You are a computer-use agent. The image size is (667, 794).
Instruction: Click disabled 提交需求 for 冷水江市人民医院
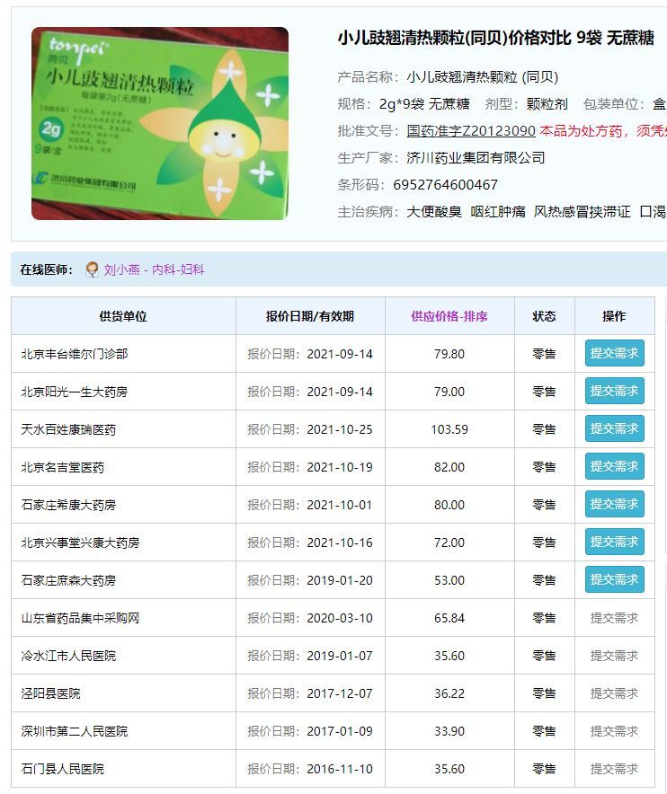pos(614,656)
